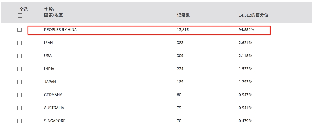
Task: Click the IRAN country label
Action: coord(48,43)
